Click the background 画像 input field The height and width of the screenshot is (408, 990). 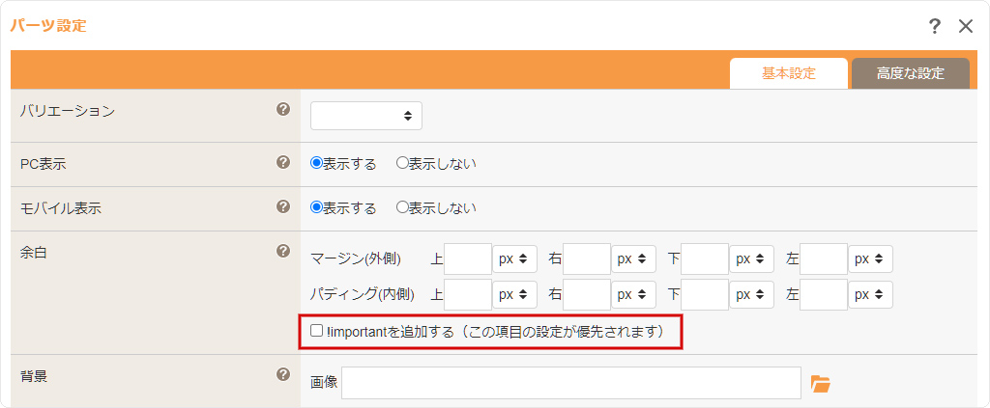[x=570, y=383]
